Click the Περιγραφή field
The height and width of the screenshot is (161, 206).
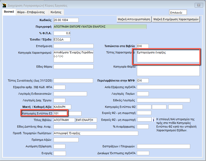[x=100, y=27]
